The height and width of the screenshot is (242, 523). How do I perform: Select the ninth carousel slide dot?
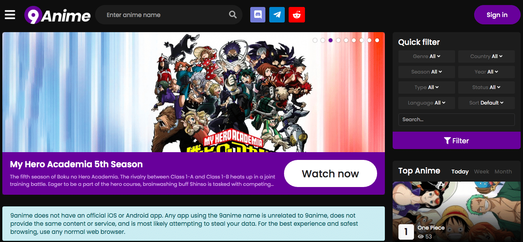[x=377, y=40]
